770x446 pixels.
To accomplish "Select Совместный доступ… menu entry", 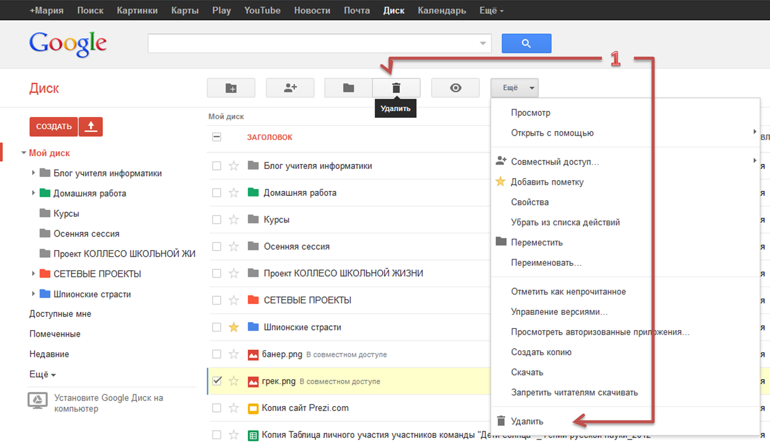I will tap(555, 162).
